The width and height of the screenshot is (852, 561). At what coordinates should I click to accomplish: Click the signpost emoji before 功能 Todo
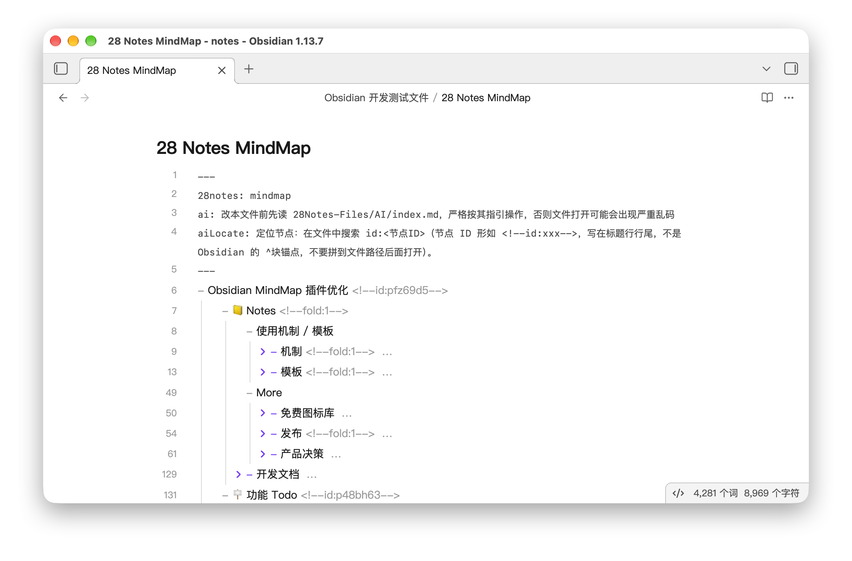click(x=238, y=494)
